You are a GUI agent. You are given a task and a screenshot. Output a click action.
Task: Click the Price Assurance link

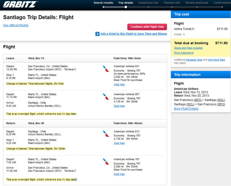pyautogui.click(x=184, y=53)
